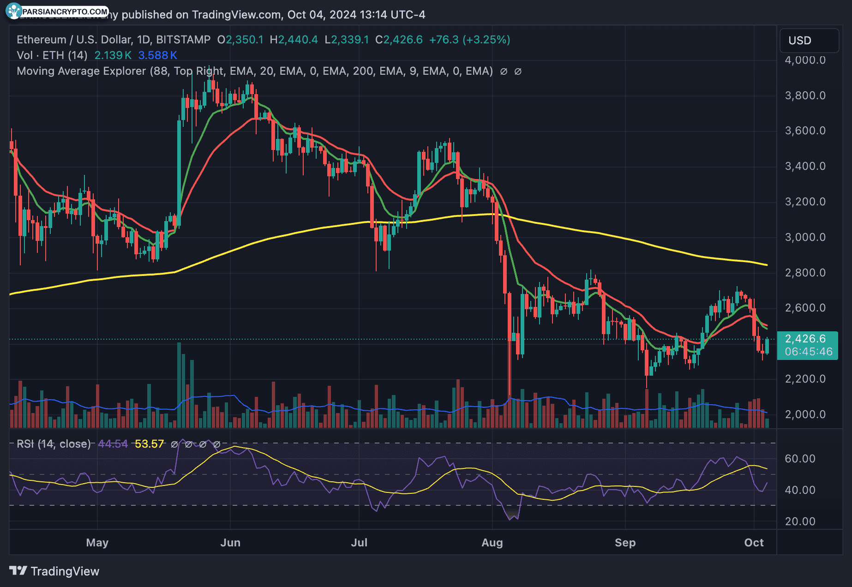
Task: Click the volume value 2.139 K
Action: click(x=113, y=55)
